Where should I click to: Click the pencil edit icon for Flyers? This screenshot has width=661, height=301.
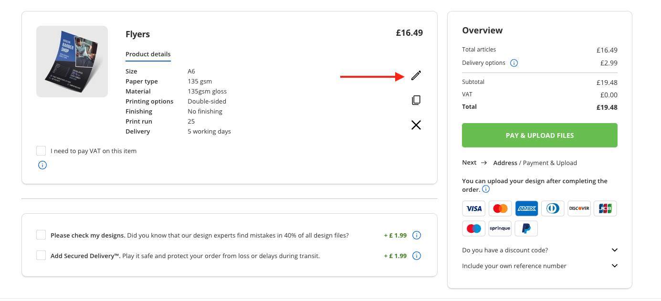pos(416,75)
